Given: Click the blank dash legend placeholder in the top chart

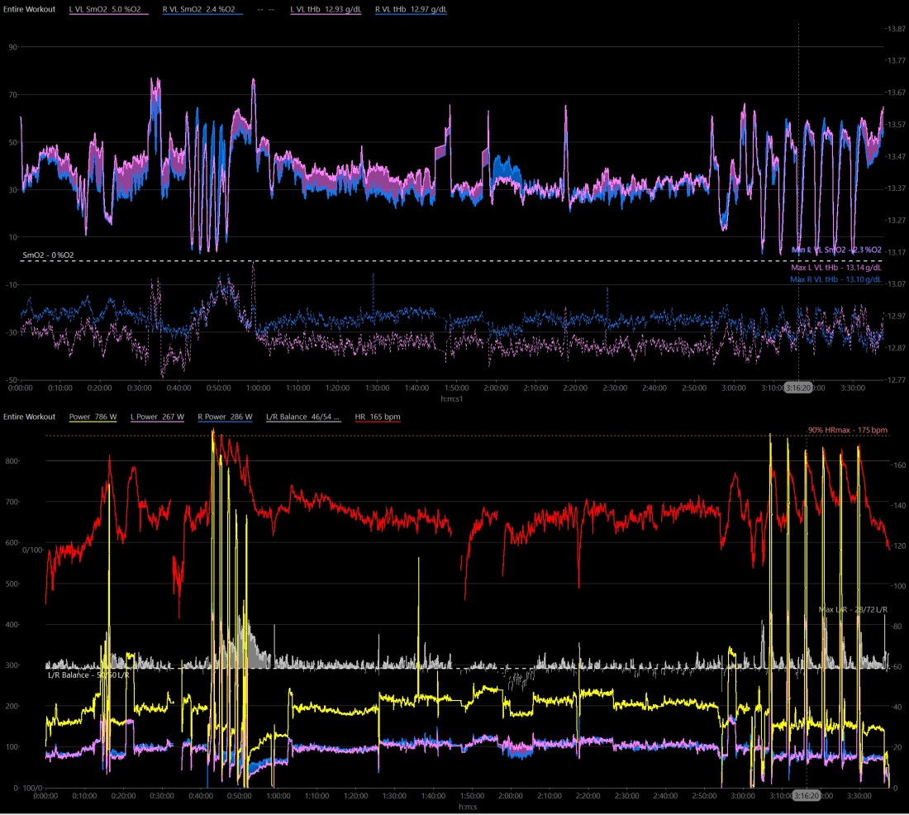Looking at the screenshot, I should pyautogui.click(x=265, y=9).
